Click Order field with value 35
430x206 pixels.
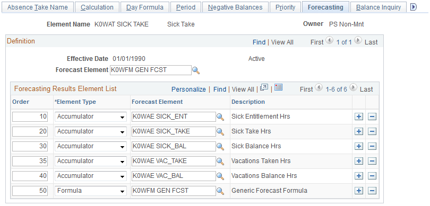pos(30,161)
